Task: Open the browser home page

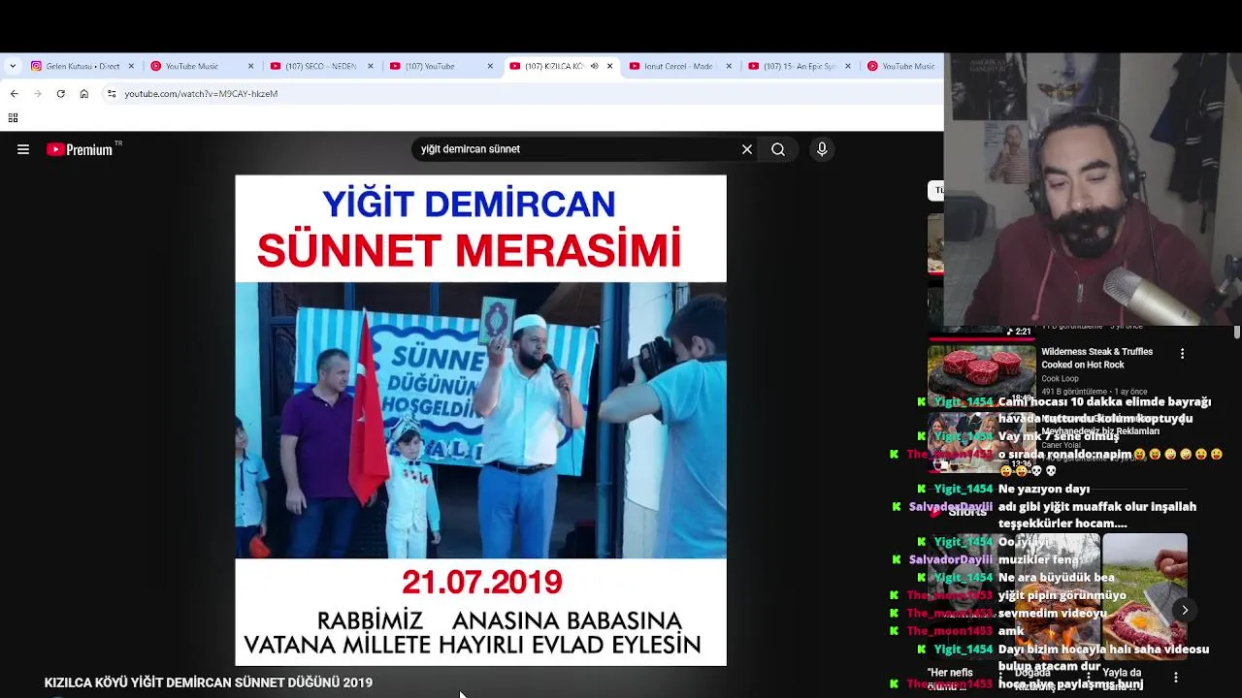Action: pyautogui.click(x=83, y=94)
